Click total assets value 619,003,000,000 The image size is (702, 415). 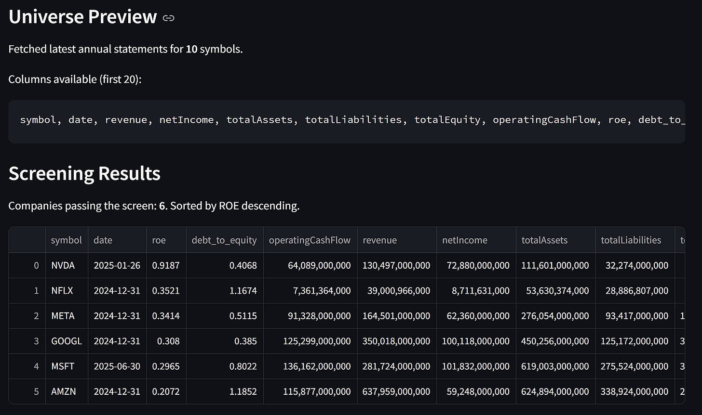(555, 366)
